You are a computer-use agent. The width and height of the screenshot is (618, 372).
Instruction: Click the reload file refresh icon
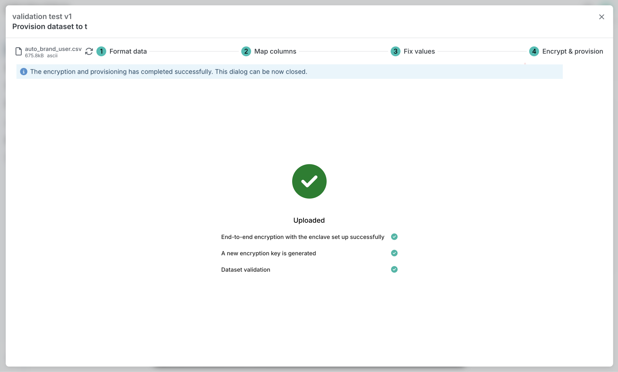(x=89, y=51)
